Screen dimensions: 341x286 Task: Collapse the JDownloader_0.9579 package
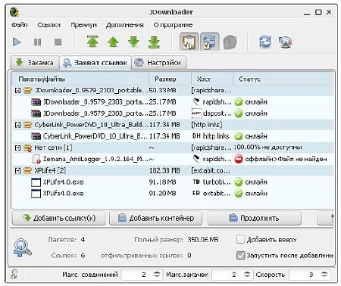[17, 90]
